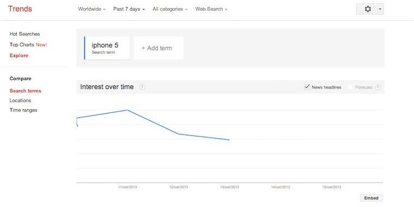414x207 pixels.
Task: Expand the Worldwide region dropdown
Action: (x=92, y=9)
